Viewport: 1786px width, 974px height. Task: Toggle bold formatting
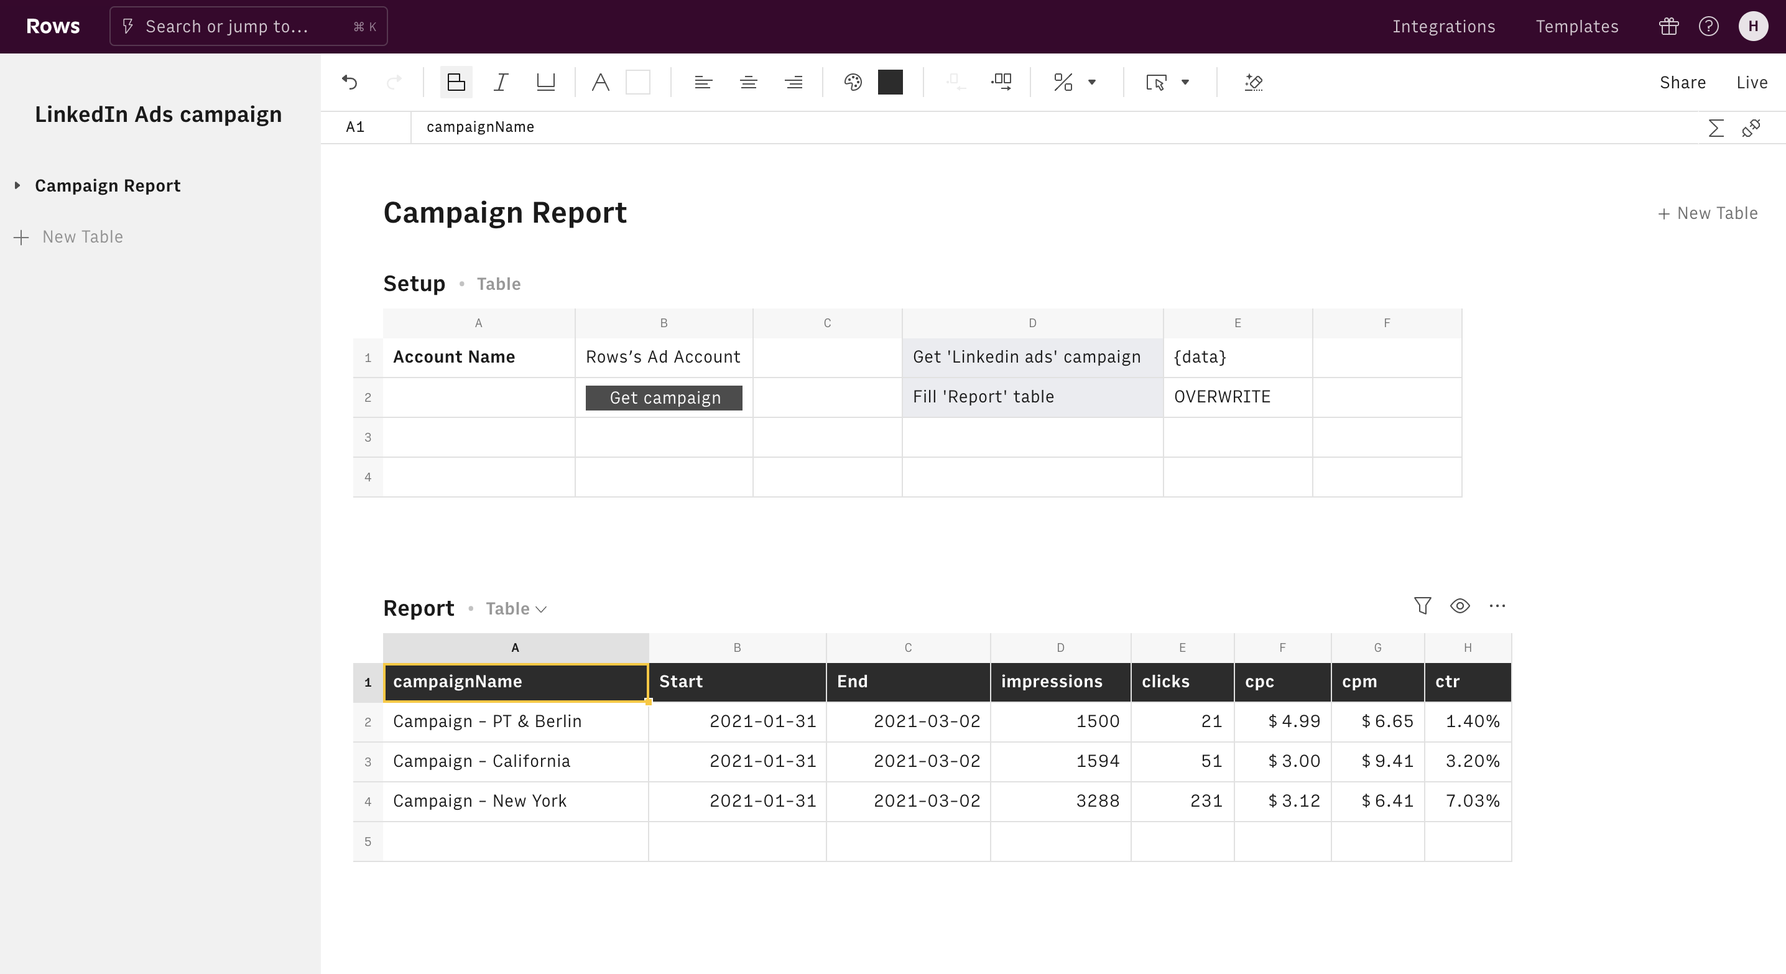point(456,83)
